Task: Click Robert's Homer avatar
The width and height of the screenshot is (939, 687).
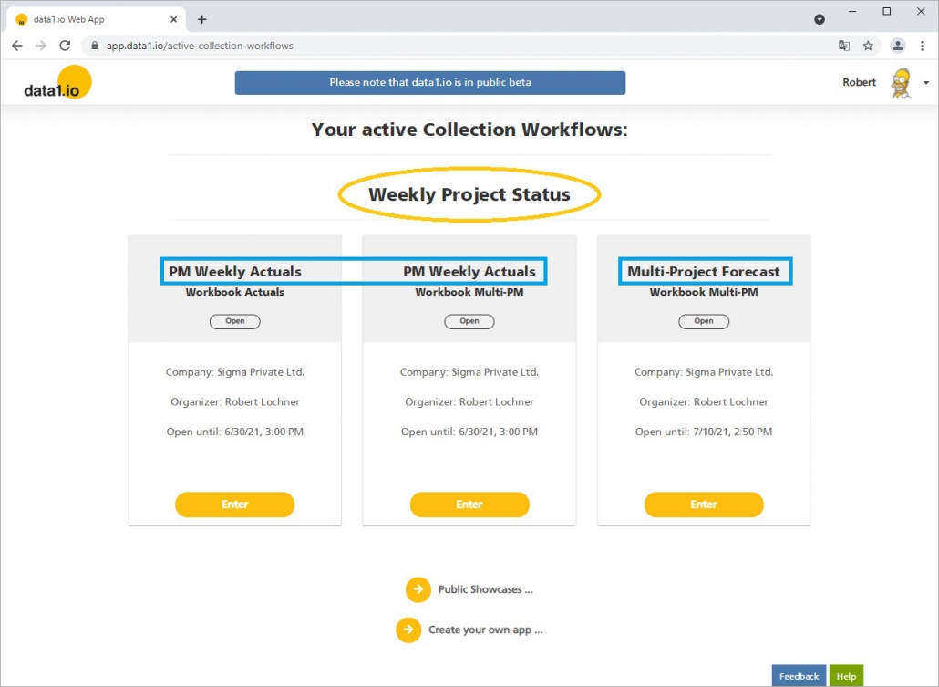Action: coord(901,83)
